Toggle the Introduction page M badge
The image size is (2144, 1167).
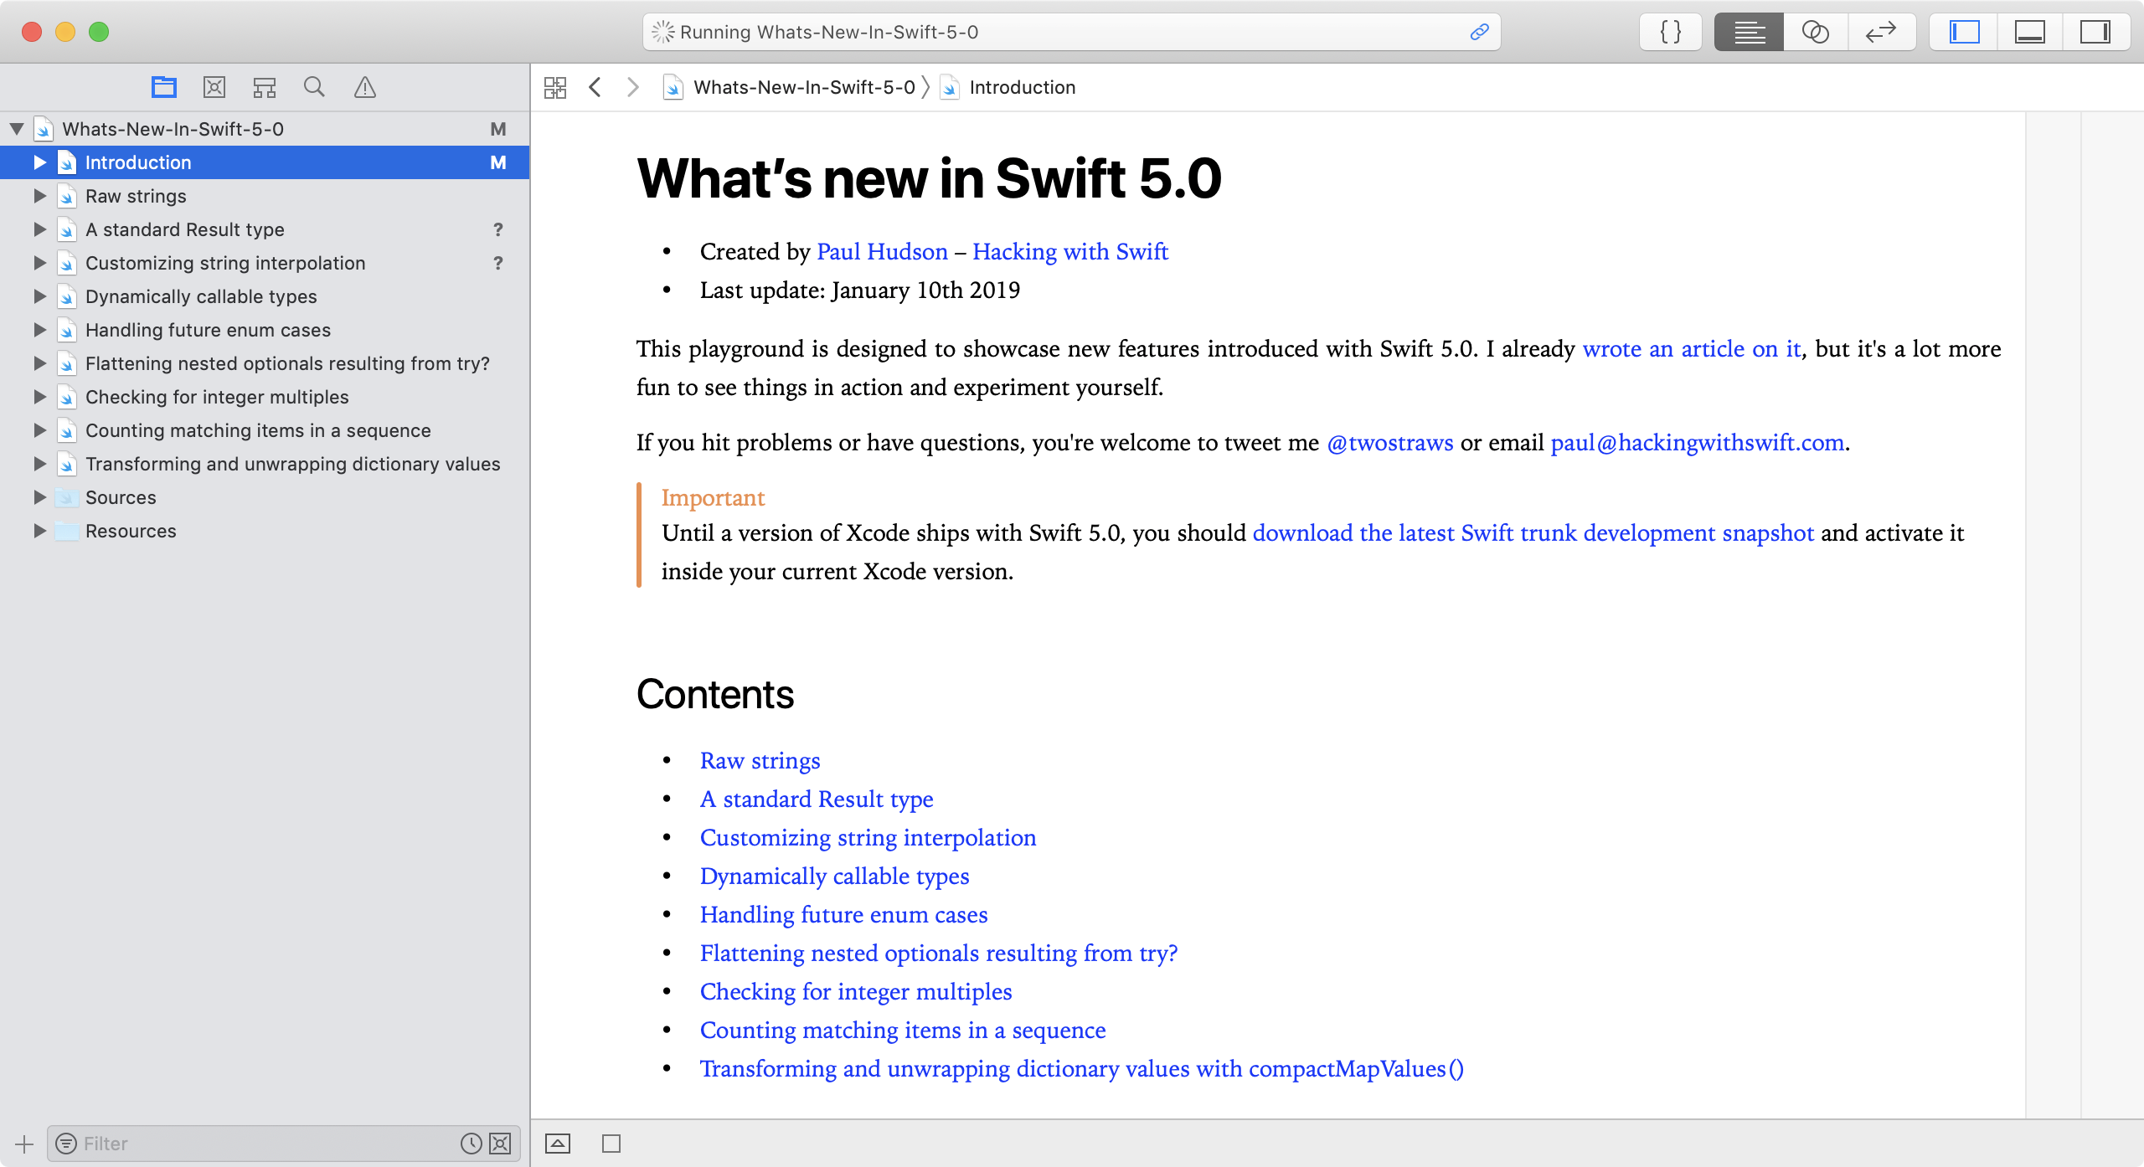pos(497,161)
